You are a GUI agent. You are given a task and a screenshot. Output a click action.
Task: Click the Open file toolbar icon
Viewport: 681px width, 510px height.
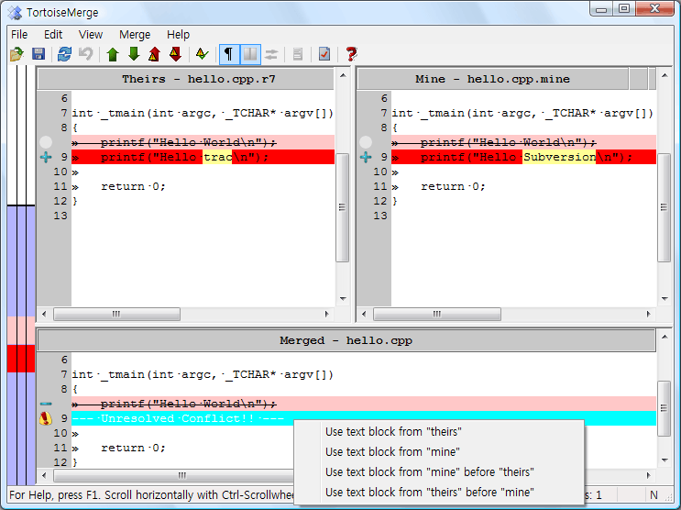[x=16, y=55]
